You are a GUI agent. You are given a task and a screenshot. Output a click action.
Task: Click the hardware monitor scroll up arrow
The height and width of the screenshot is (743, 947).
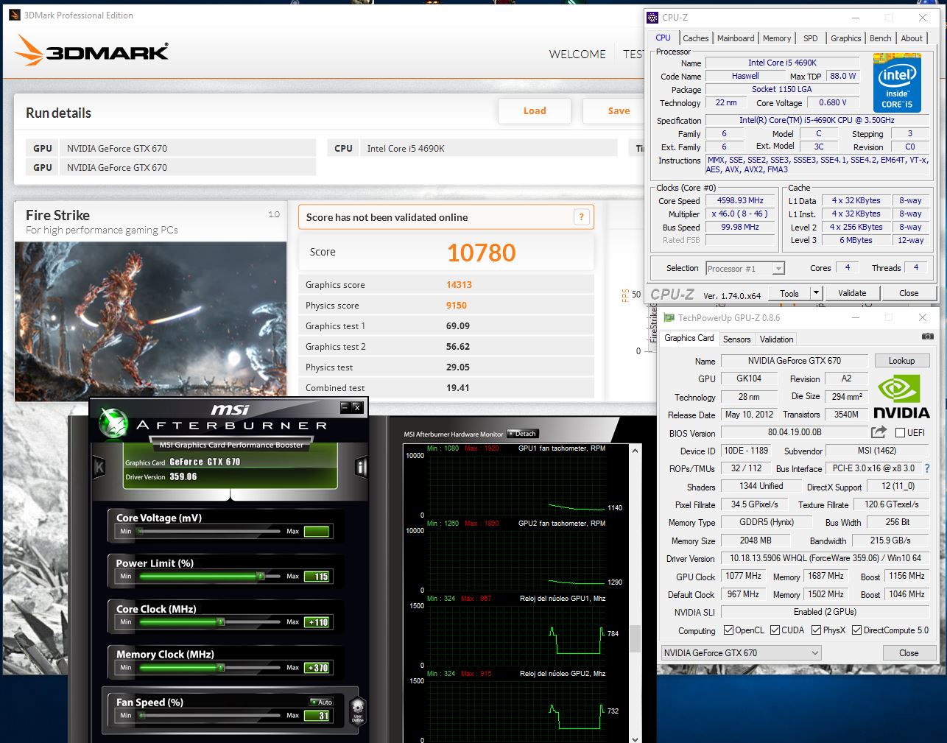[x=635, y=451]
